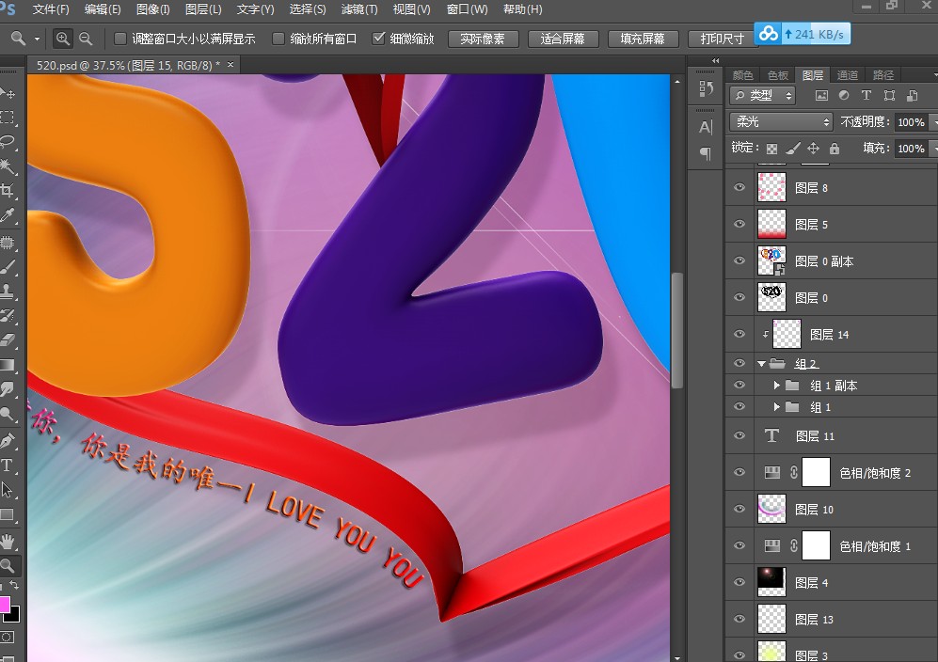Filter layers by pixel layer icon

click(822, 96)
